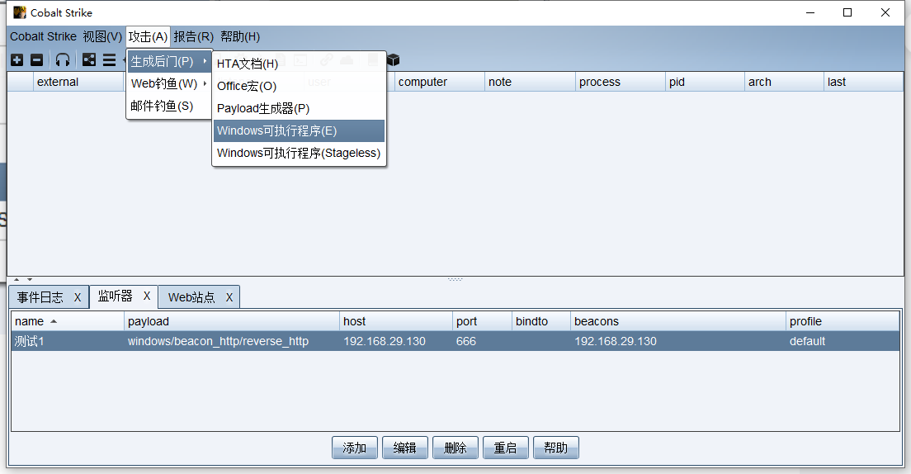Sort listeners by the payload column header

[x=232, y=321]
